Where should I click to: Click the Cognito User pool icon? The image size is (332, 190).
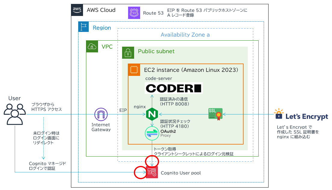pyautogui.click(x=152, y=172)
